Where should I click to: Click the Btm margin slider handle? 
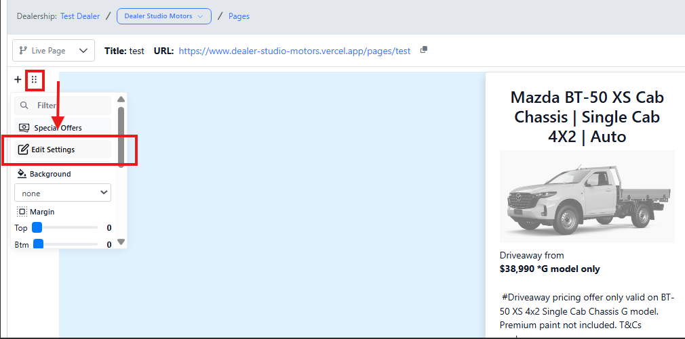(39, 244)
